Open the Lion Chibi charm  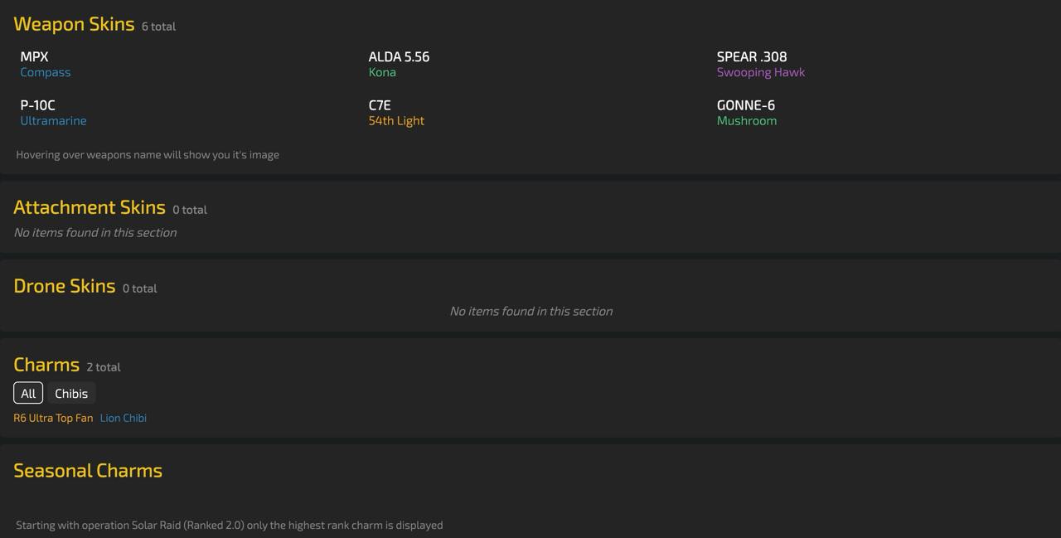pos(124,418)
